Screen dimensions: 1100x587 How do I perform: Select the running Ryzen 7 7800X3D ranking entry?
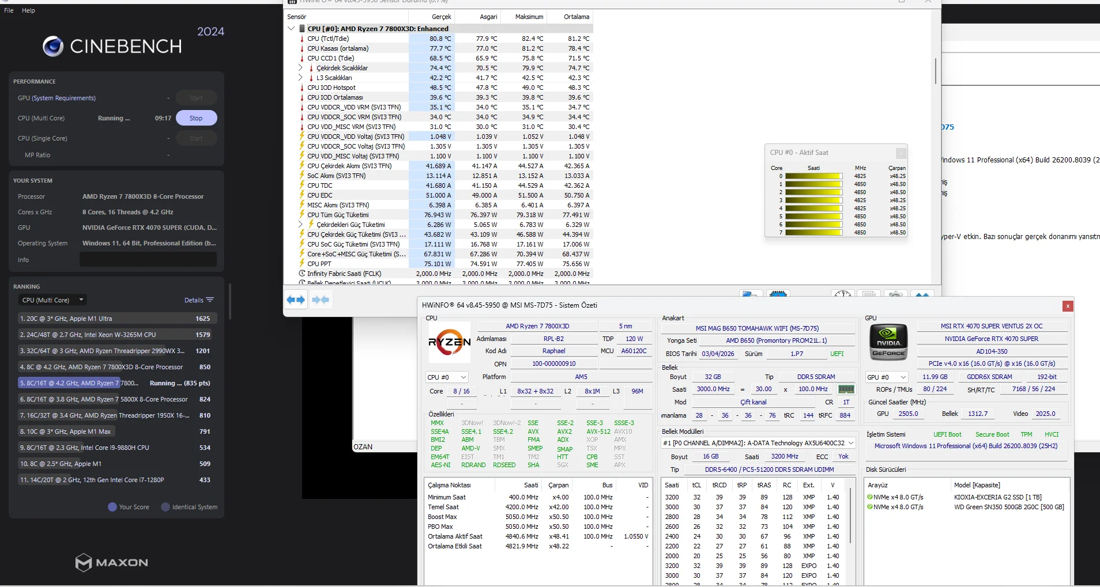point(118,383)
